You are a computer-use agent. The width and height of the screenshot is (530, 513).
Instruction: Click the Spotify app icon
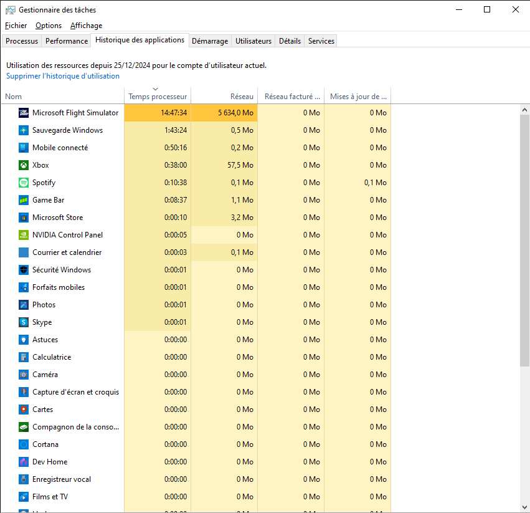23,183
